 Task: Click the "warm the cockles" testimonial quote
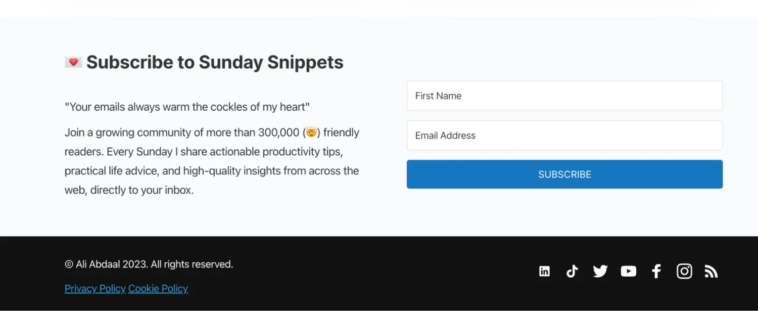pos(187,107)
